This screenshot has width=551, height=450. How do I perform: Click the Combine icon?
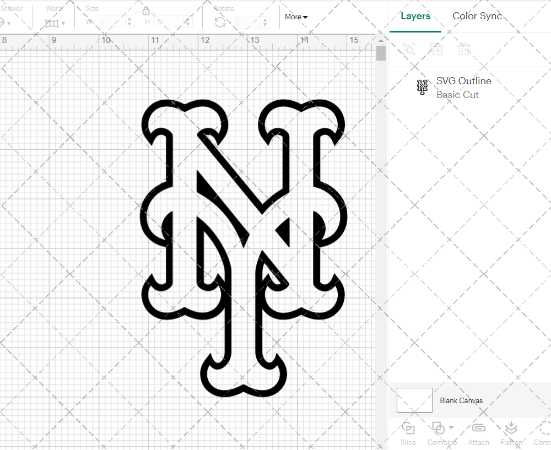click(438, 429)
